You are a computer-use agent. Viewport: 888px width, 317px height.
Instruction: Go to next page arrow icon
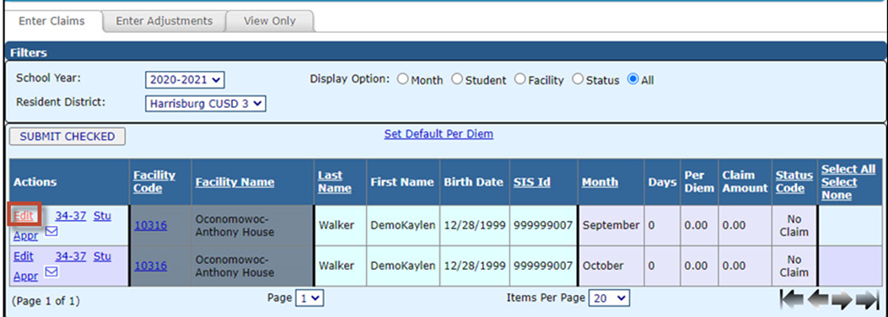(x=842, y=299)
